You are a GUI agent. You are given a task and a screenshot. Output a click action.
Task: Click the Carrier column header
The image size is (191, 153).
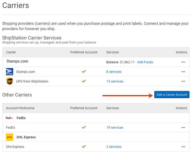11,52
